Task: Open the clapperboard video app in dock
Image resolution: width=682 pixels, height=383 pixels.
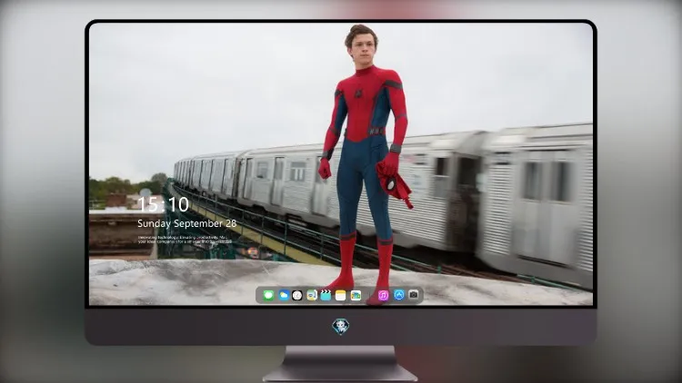Action: pyautogui.click(x=326, y=295)
